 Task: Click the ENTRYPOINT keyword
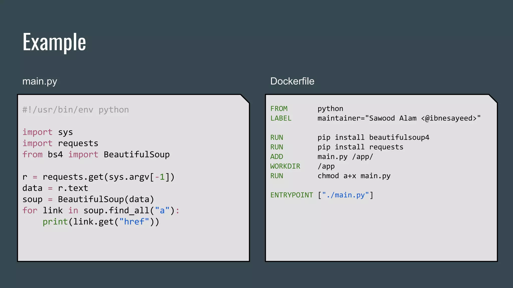click(292, 195)
